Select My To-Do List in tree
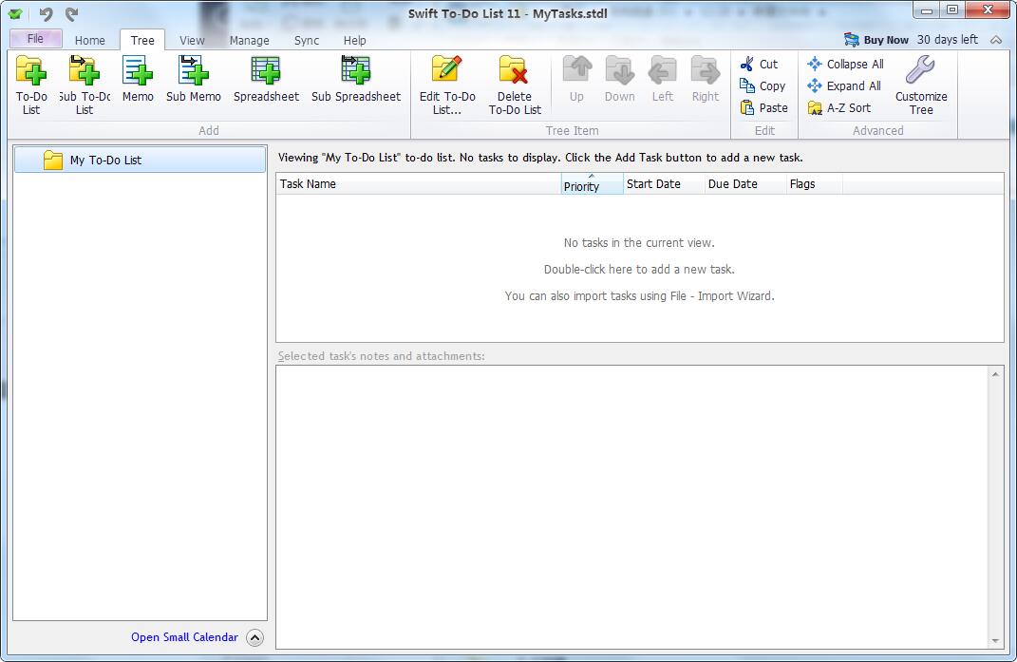The height and width of the screenshot is (662, 1017). tap(140, 160)
